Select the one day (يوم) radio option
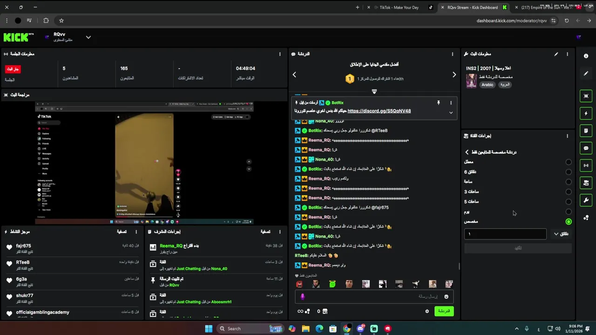This screenshot has height=335, width=596. 569,212
